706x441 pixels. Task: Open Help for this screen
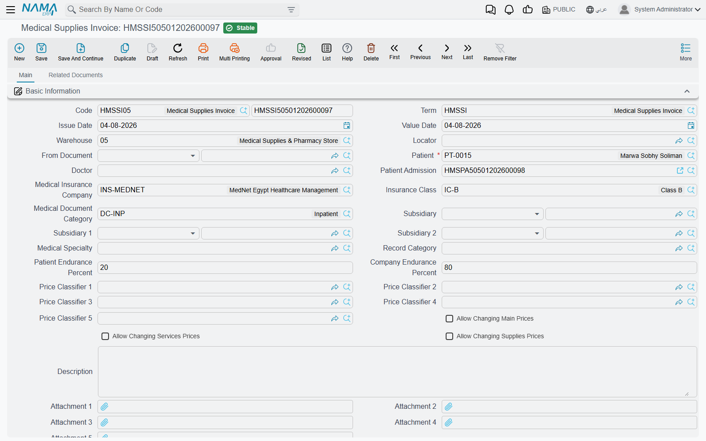pos(347,52)
